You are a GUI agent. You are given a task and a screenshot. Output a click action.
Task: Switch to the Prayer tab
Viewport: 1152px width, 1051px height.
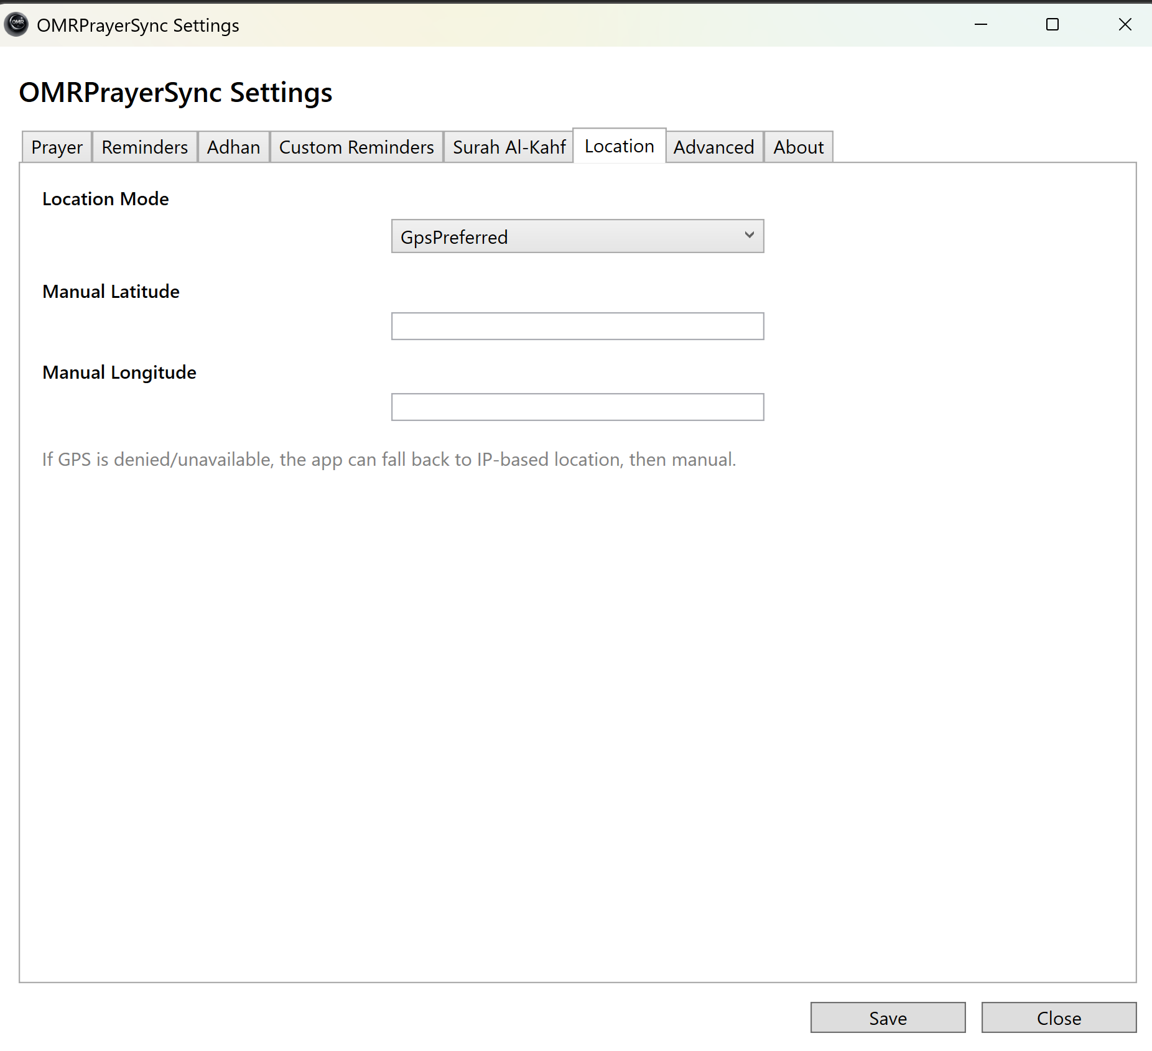coord(57,147)
